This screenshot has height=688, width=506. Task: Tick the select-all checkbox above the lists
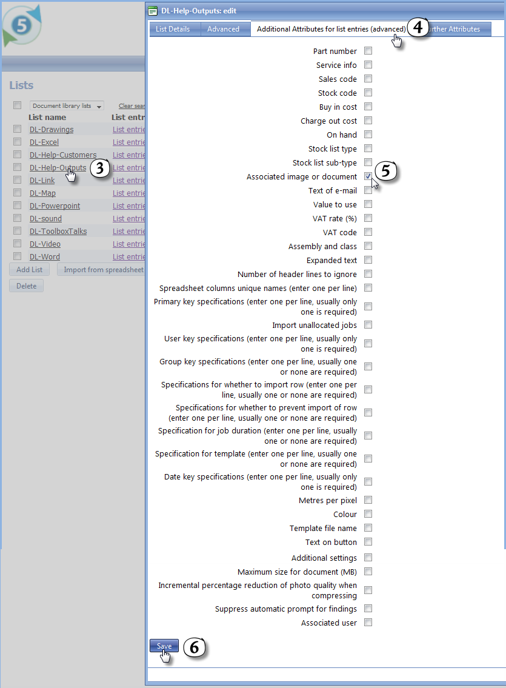(x=17, y=105)
